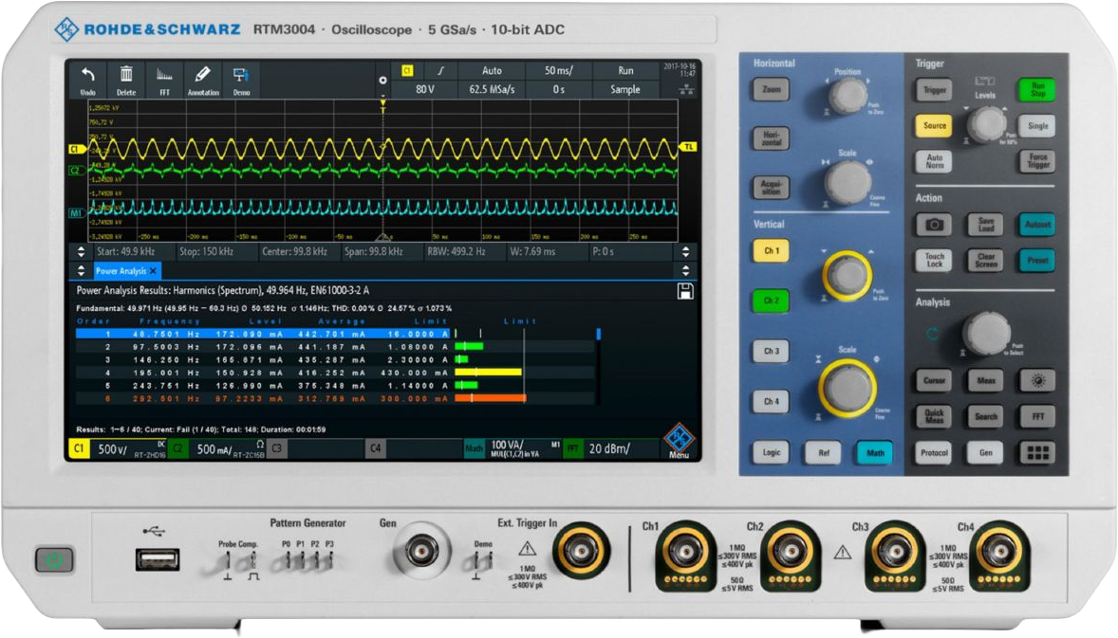Tap the Delete trash icon
This screenshot has width=1118, height=638.
126,80
